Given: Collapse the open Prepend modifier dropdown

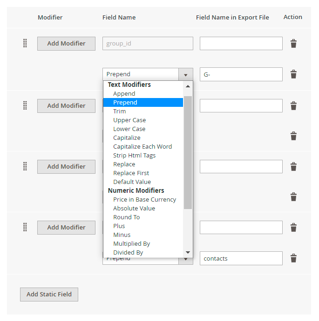Looking at the screenshot, I should pos(185,74).
